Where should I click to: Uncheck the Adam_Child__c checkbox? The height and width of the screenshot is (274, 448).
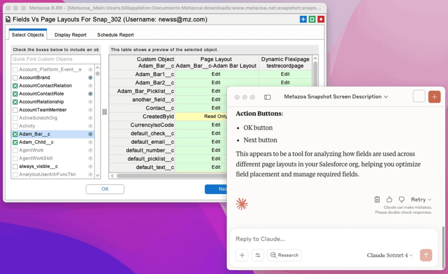(x=15, y=142)
